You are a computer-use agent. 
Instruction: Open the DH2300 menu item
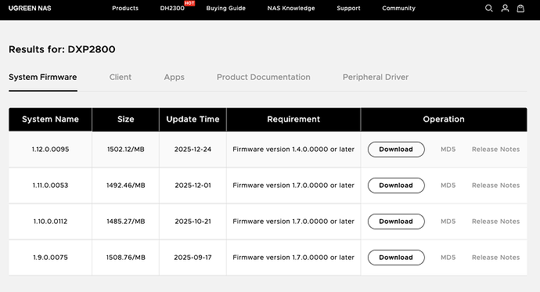tap(172, 9)
